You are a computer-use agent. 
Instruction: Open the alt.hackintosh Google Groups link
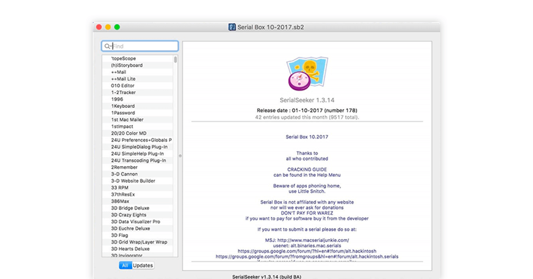click(307, 251)
